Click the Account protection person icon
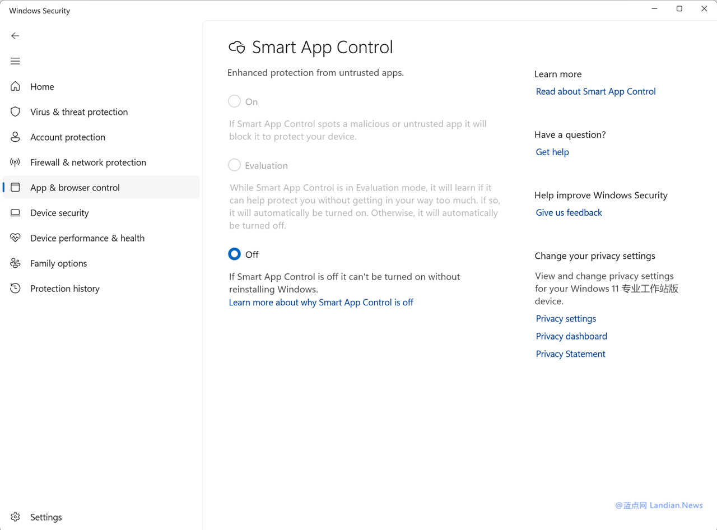The height and width of the screenshot is (530, 717). [x=15, y=137]
